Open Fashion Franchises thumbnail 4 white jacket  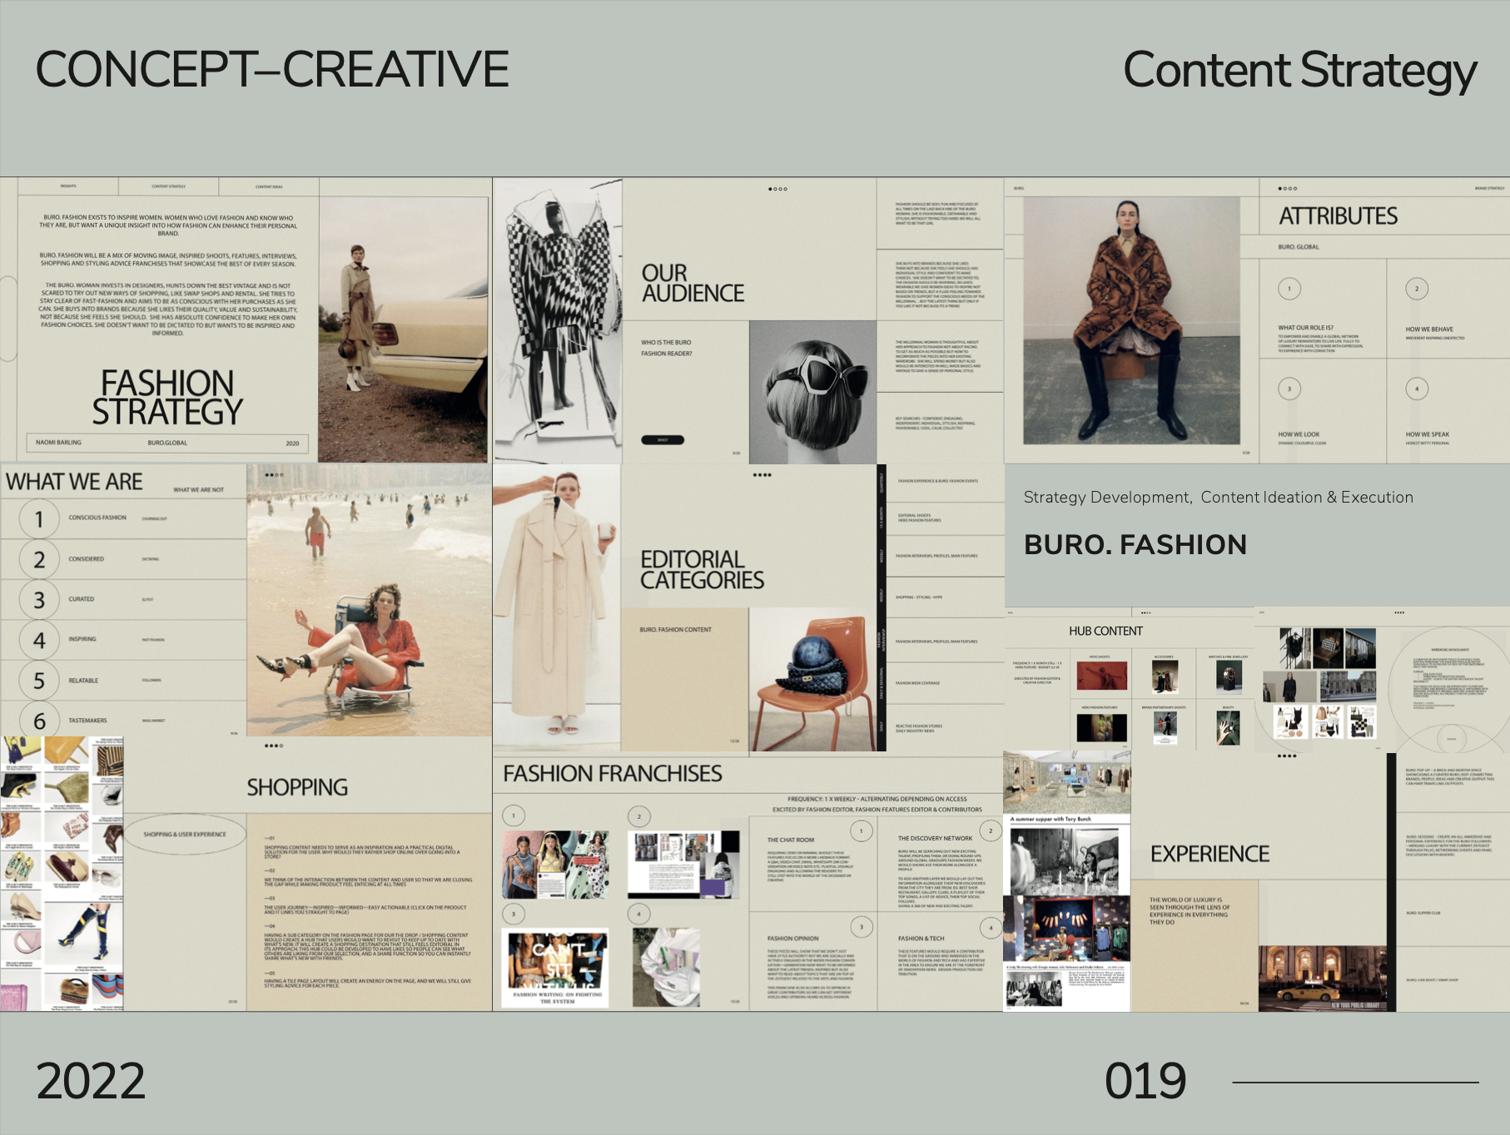[666, 969]
